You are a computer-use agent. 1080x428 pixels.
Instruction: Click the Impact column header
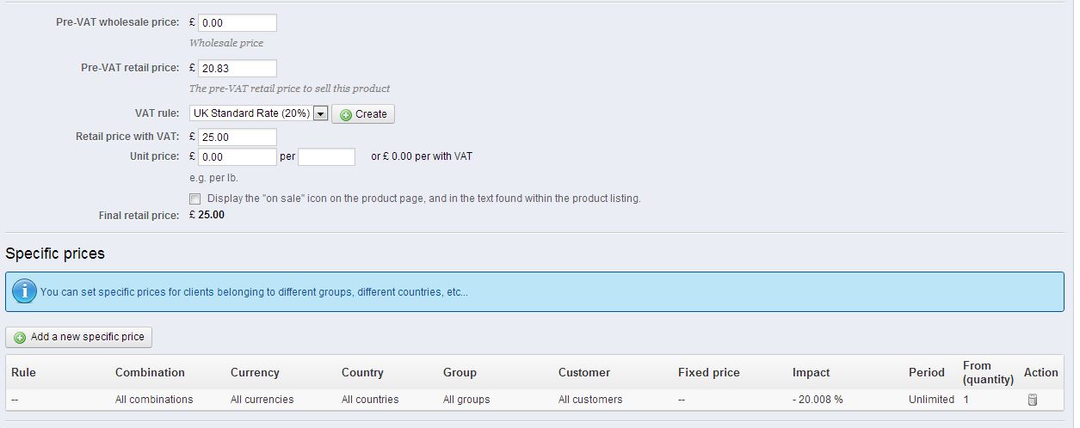[x=811, y=372]
